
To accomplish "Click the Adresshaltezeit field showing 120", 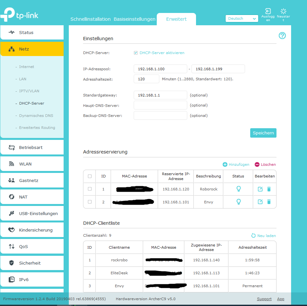I will (146, 79).
